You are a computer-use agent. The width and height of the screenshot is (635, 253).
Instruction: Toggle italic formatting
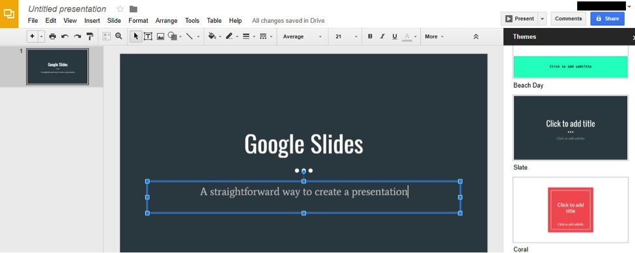coord(382,36)
